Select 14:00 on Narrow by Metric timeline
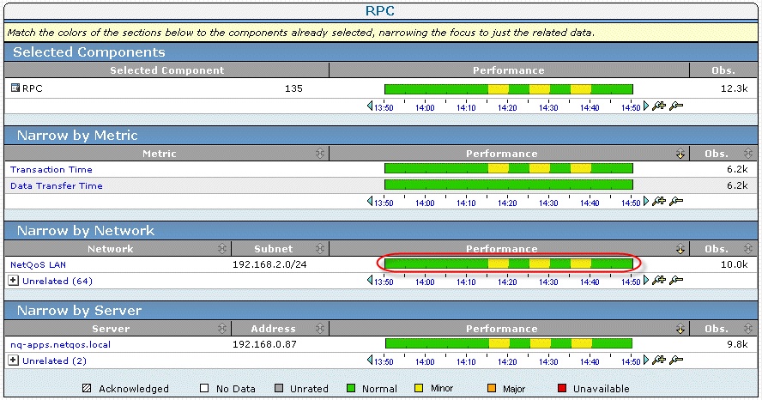Image resolution: width=762 pixels, height=400 pixels. (x=425, y=203)
